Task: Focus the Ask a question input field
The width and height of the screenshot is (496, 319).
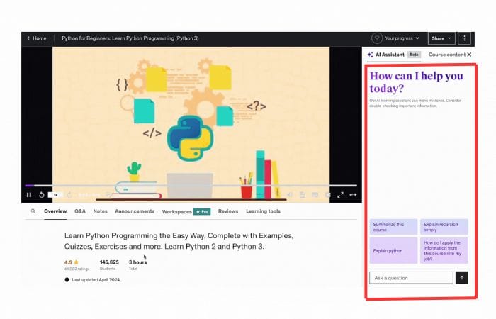Action: point(411,278)
